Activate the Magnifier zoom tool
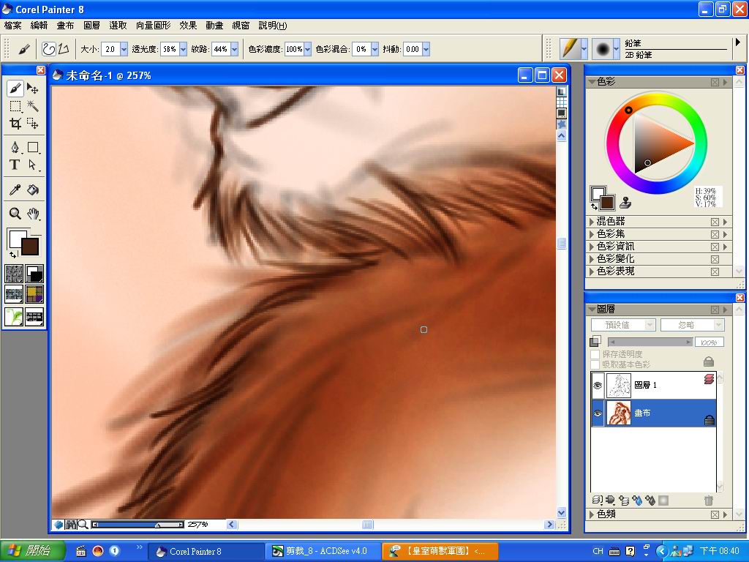 click(15, 214)
